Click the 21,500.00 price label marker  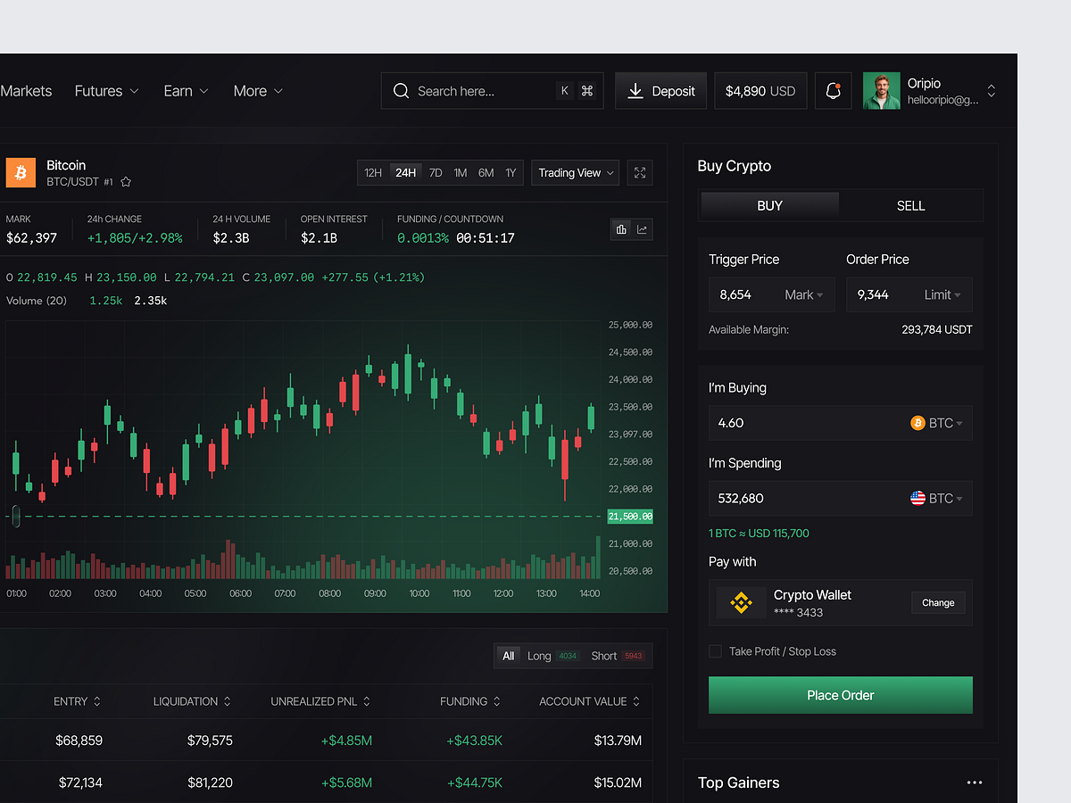[x=630, y=517]
